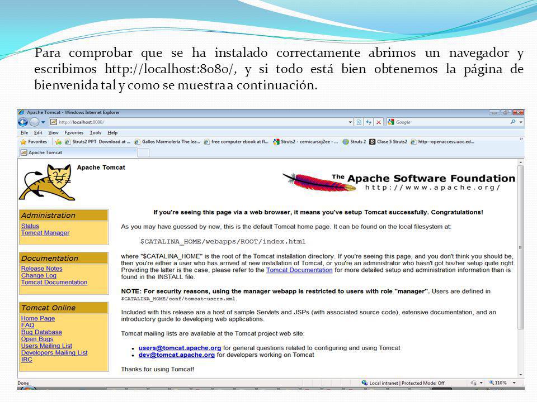Click the 110% zoom level button
Image resolution: width=537 pixels, height=402 pixels.
[498, 383]
